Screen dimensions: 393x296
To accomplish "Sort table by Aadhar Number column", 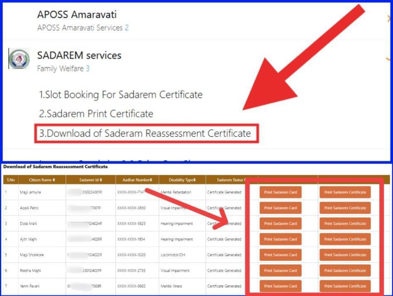I will click(x=137, y=180).
